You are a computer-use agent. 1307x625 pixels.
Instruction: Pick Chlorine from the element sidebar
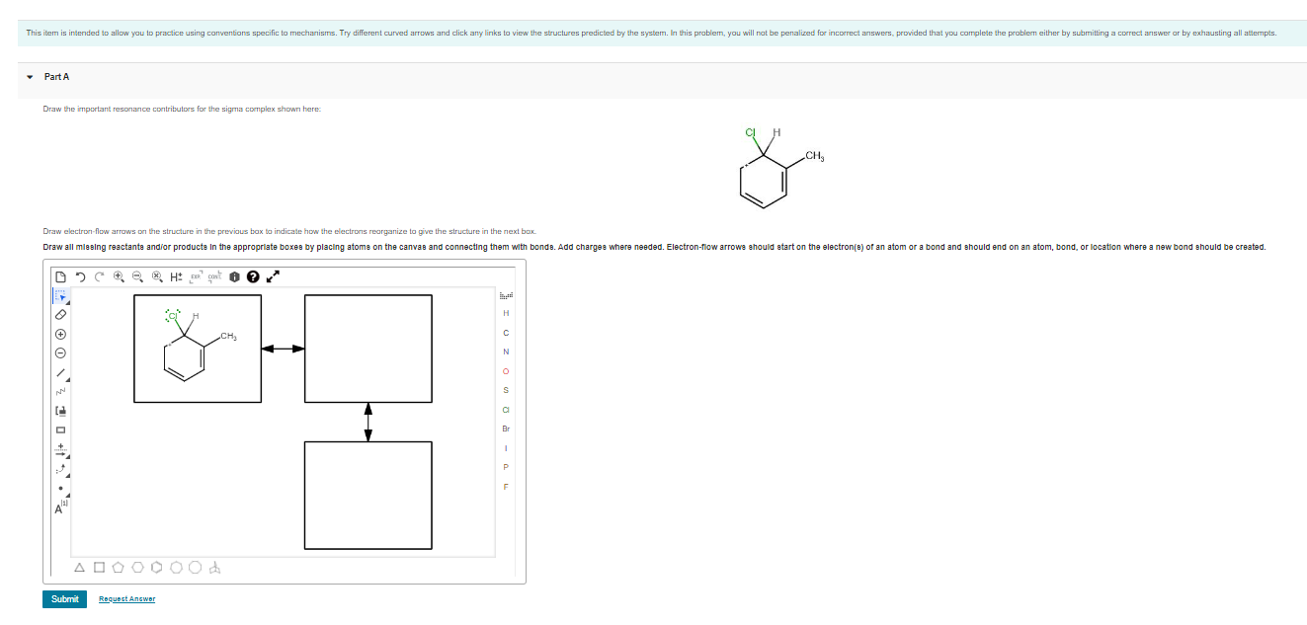(x=506, y=410)
